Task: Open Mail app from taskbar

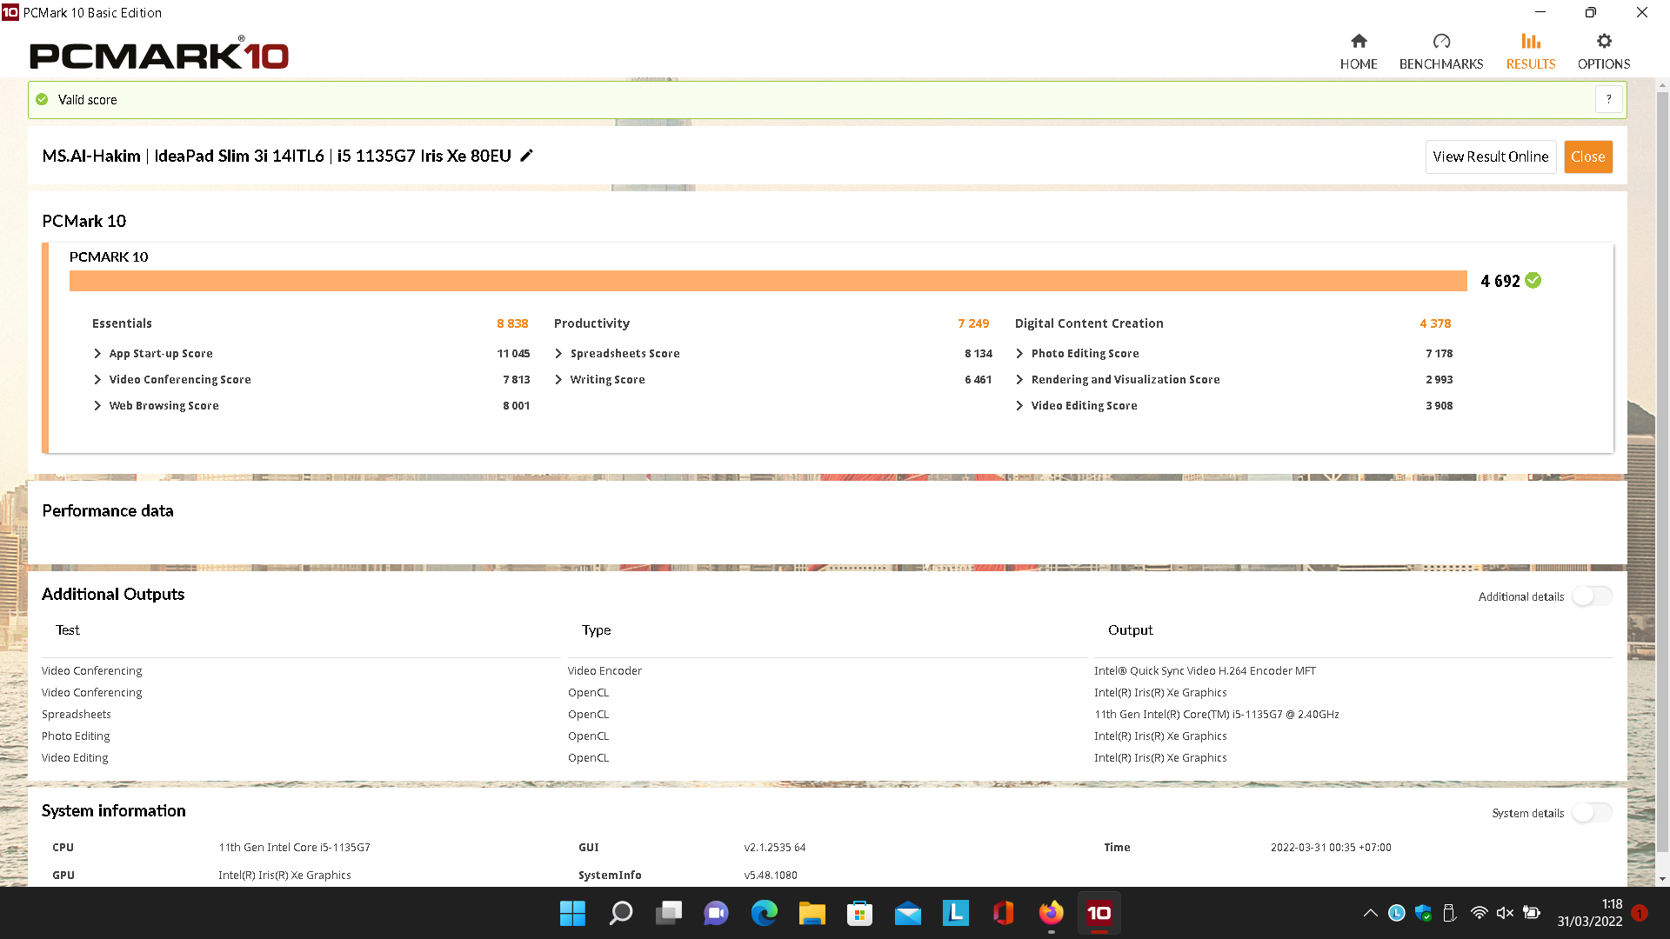Action: pyautogui.click(x=907, y=913)
